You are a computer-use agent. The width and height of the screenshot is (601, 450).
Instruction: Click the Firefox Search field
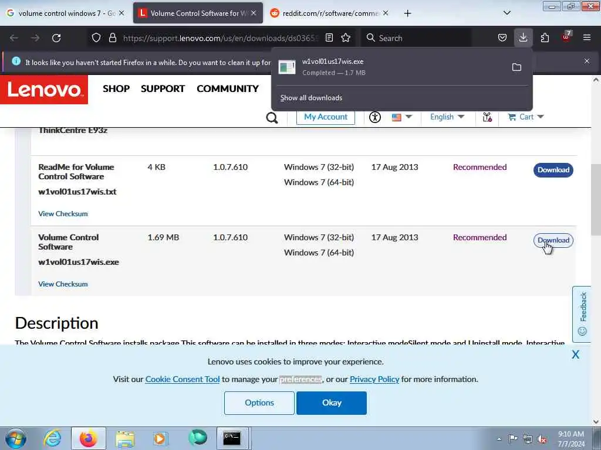[x=417, y=38]
